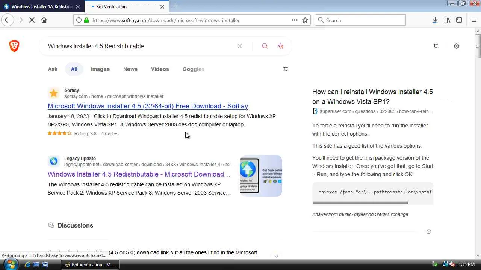Viewport: 481px width, 270px height.
Task: Stop loading the page
Action: (x=32, y=20)
